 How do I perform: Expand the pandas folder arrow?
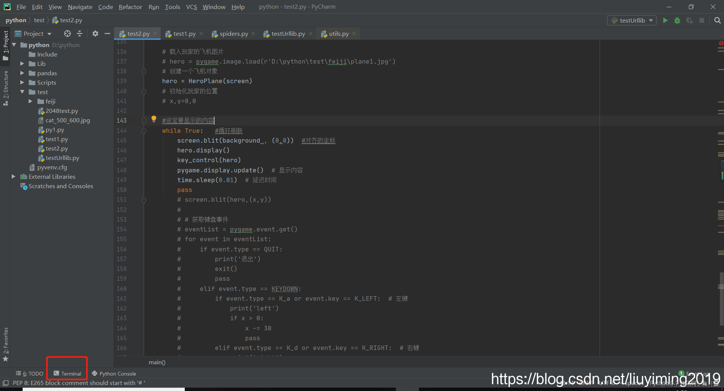pyautogui.click(x=22, y=73)
